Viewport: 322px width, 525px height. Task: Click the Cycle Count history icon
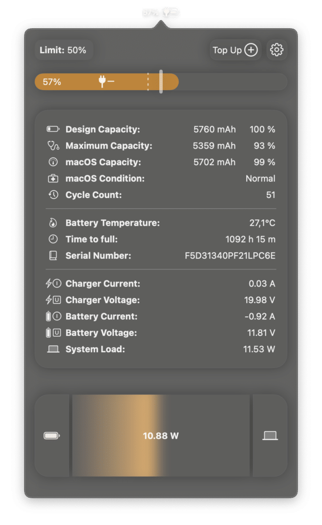pos(53,195)
